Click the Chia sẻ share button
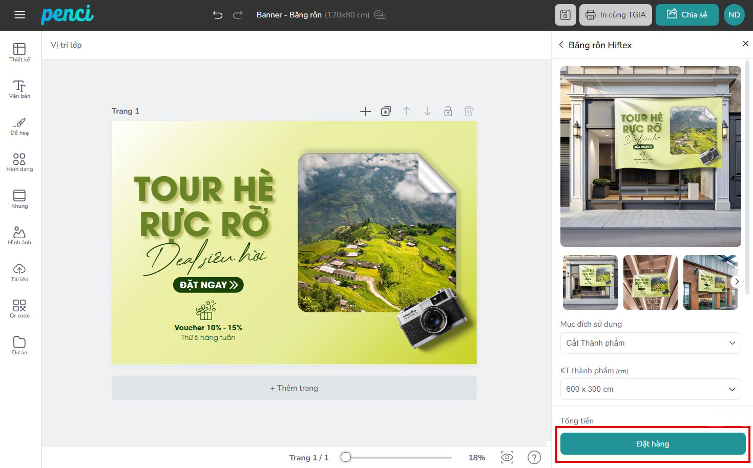 tap(686, 15)
